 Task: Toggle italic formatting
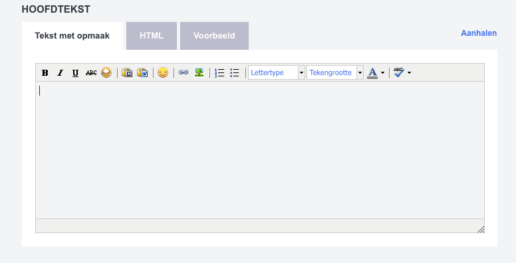[61, 72]
